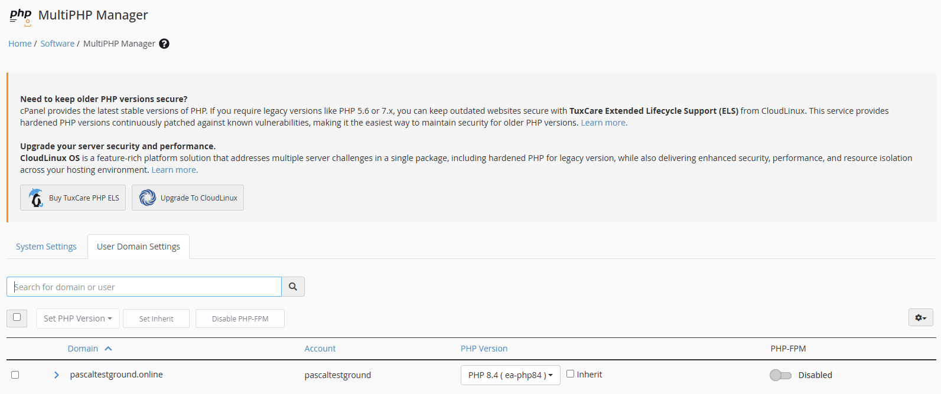Click the PHP-FPM column header
941x394 pixels.
pyautogui.click(x=788, y=349)
